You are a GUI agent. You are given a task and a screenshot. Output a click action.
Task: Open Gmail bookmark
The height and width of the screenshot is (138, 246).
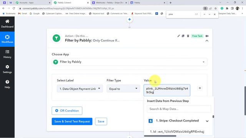(23, 14)
